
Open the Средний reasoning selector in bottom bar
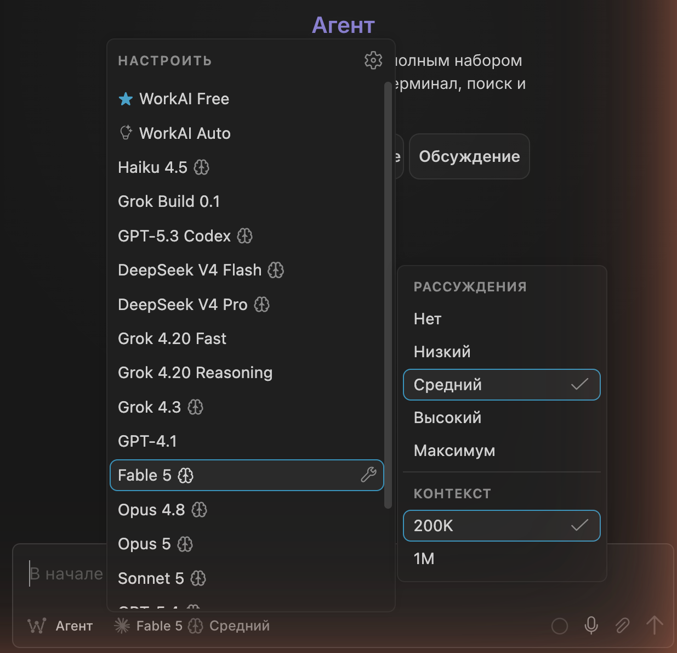240,626
